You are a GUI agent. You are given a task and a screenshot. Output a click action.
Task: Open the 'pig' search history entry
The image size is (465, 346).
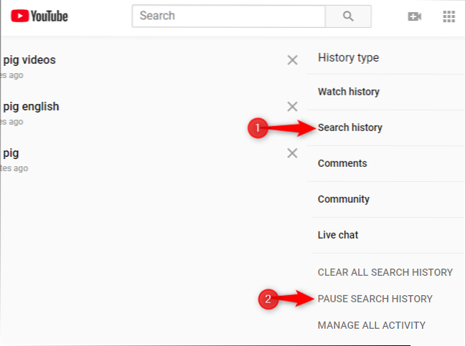click(11, 153)
